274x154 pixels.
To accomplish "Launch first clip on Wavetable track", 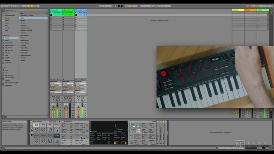I will [x=51, y=12].
